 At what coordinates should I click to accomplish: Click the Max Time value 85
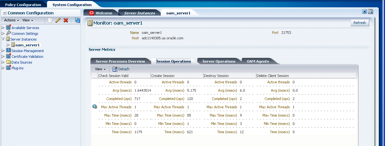(x=189, y=115)
